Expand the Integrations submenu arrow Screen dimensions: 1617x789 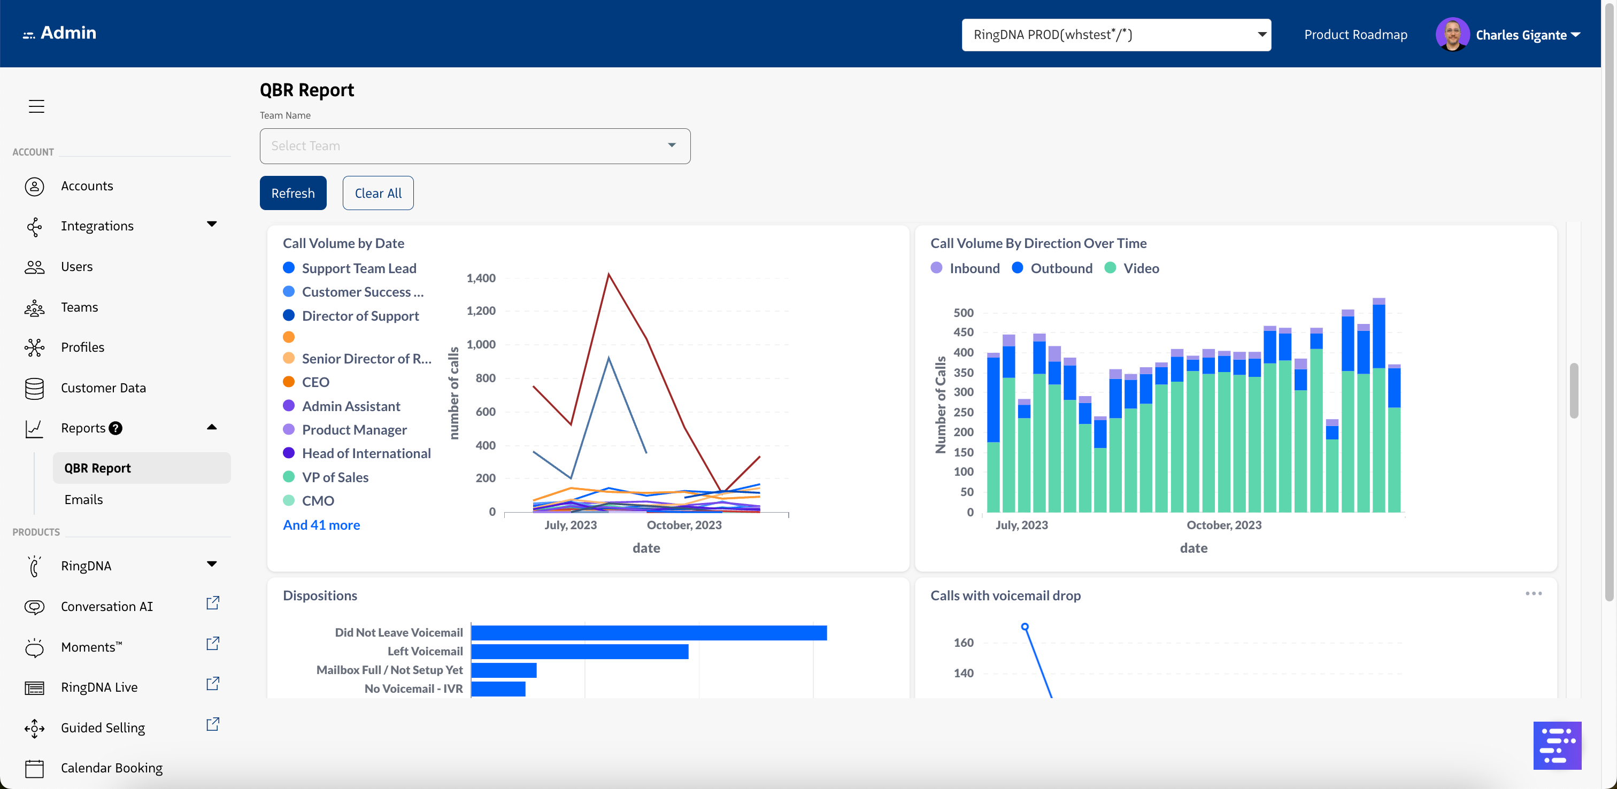click(x=212, y=224)
